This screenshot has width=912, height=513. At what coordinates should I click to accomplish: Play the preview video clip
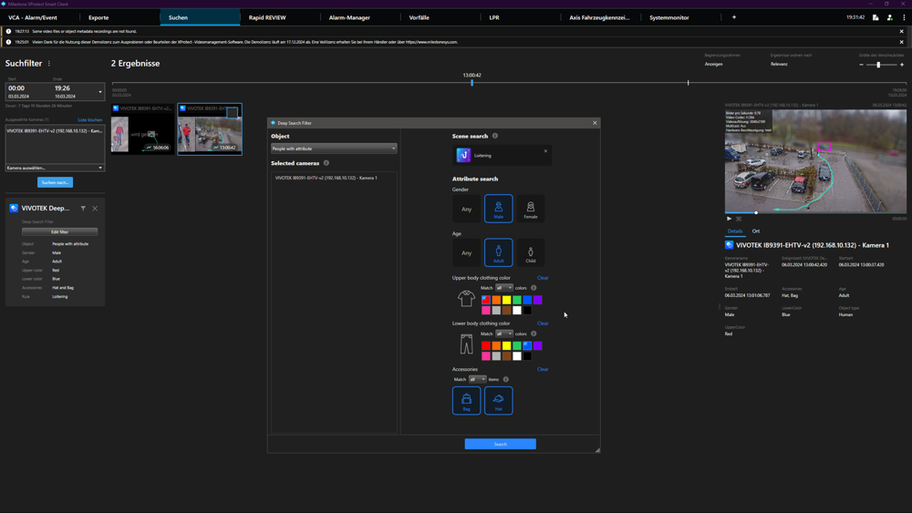click(729, 219)
